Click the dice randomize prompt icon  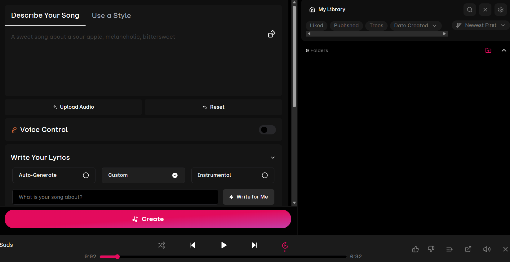pos(272,34)
